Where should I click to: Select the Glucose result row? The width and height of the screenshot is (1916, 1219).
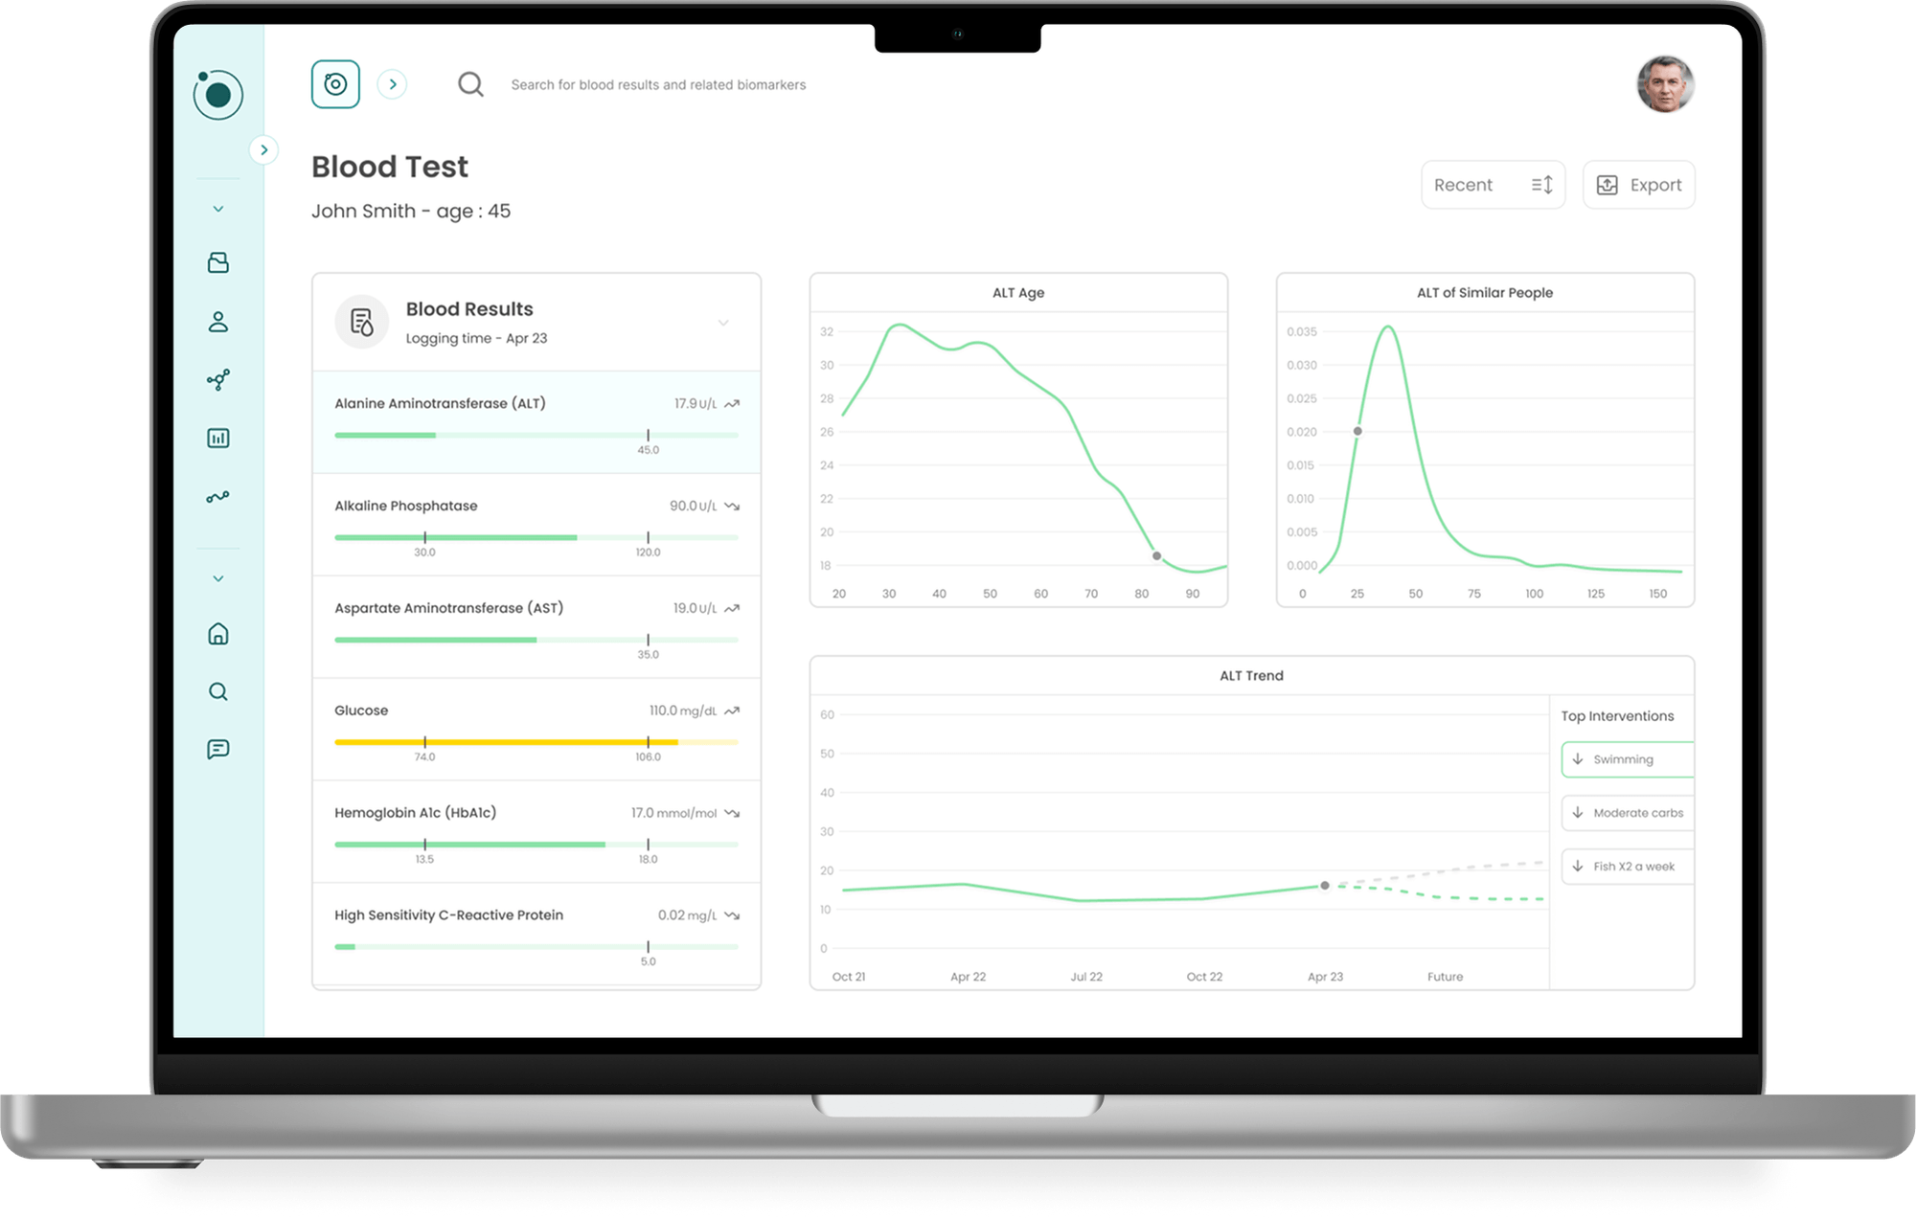click(x=536, y=730)
